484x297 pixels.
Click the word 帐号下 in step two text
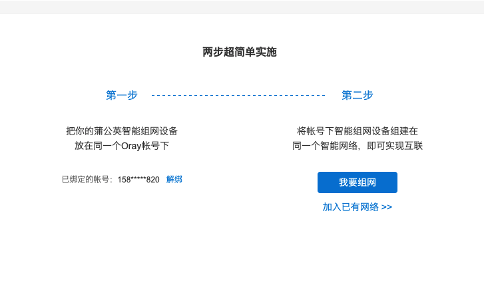[321, 131]
